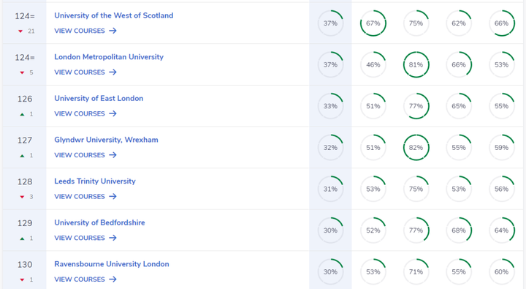This screenshot has height=289, width=526.
Task: Open London Metropolitan University page
Action: (109, 57)
